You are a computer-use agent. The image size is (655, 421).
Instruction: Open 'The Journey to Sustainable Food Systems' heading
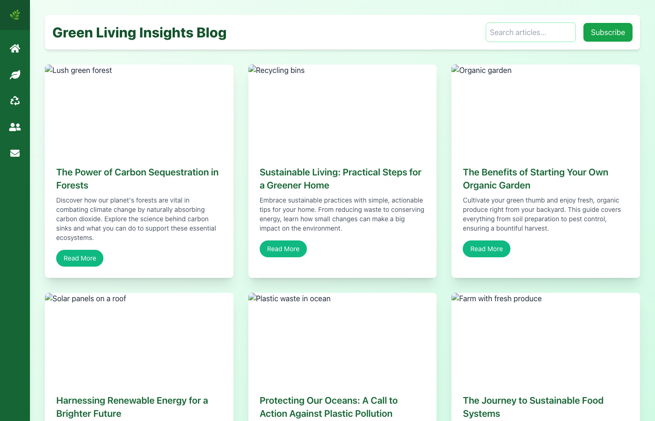click(533, 406)
